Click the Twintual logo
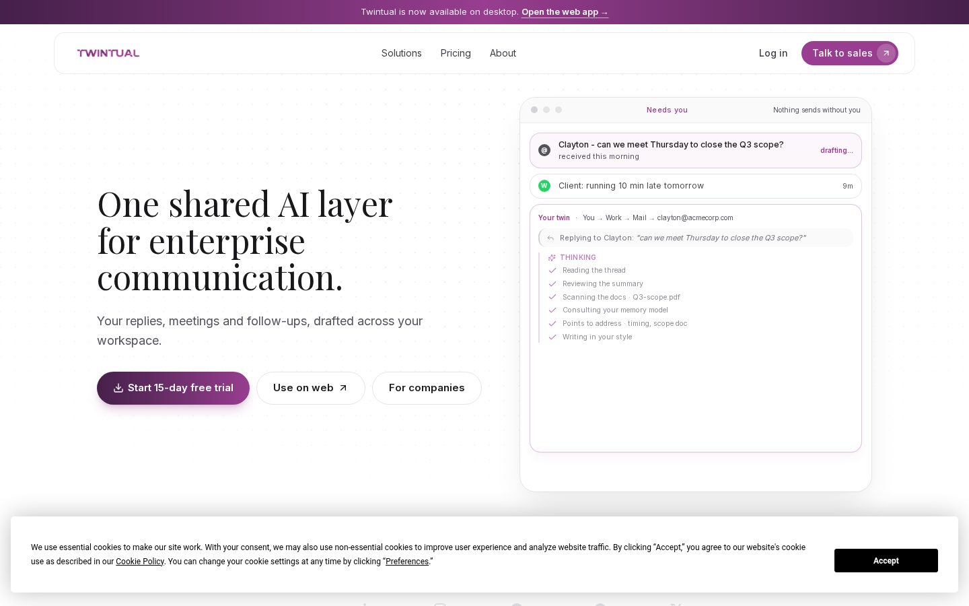 click(x=108, y=53)
